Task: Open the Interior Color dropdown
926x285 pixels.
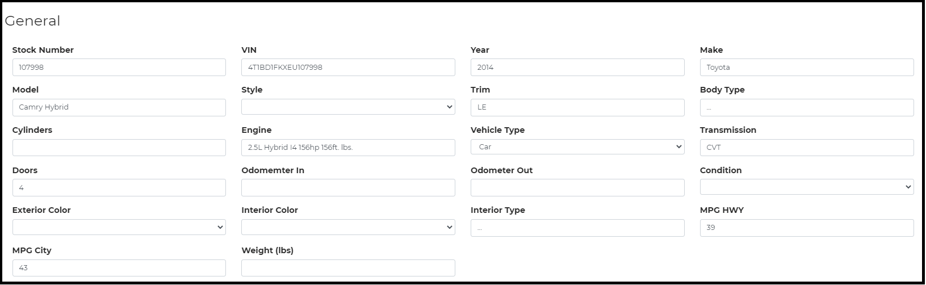Action: (348, 227)
